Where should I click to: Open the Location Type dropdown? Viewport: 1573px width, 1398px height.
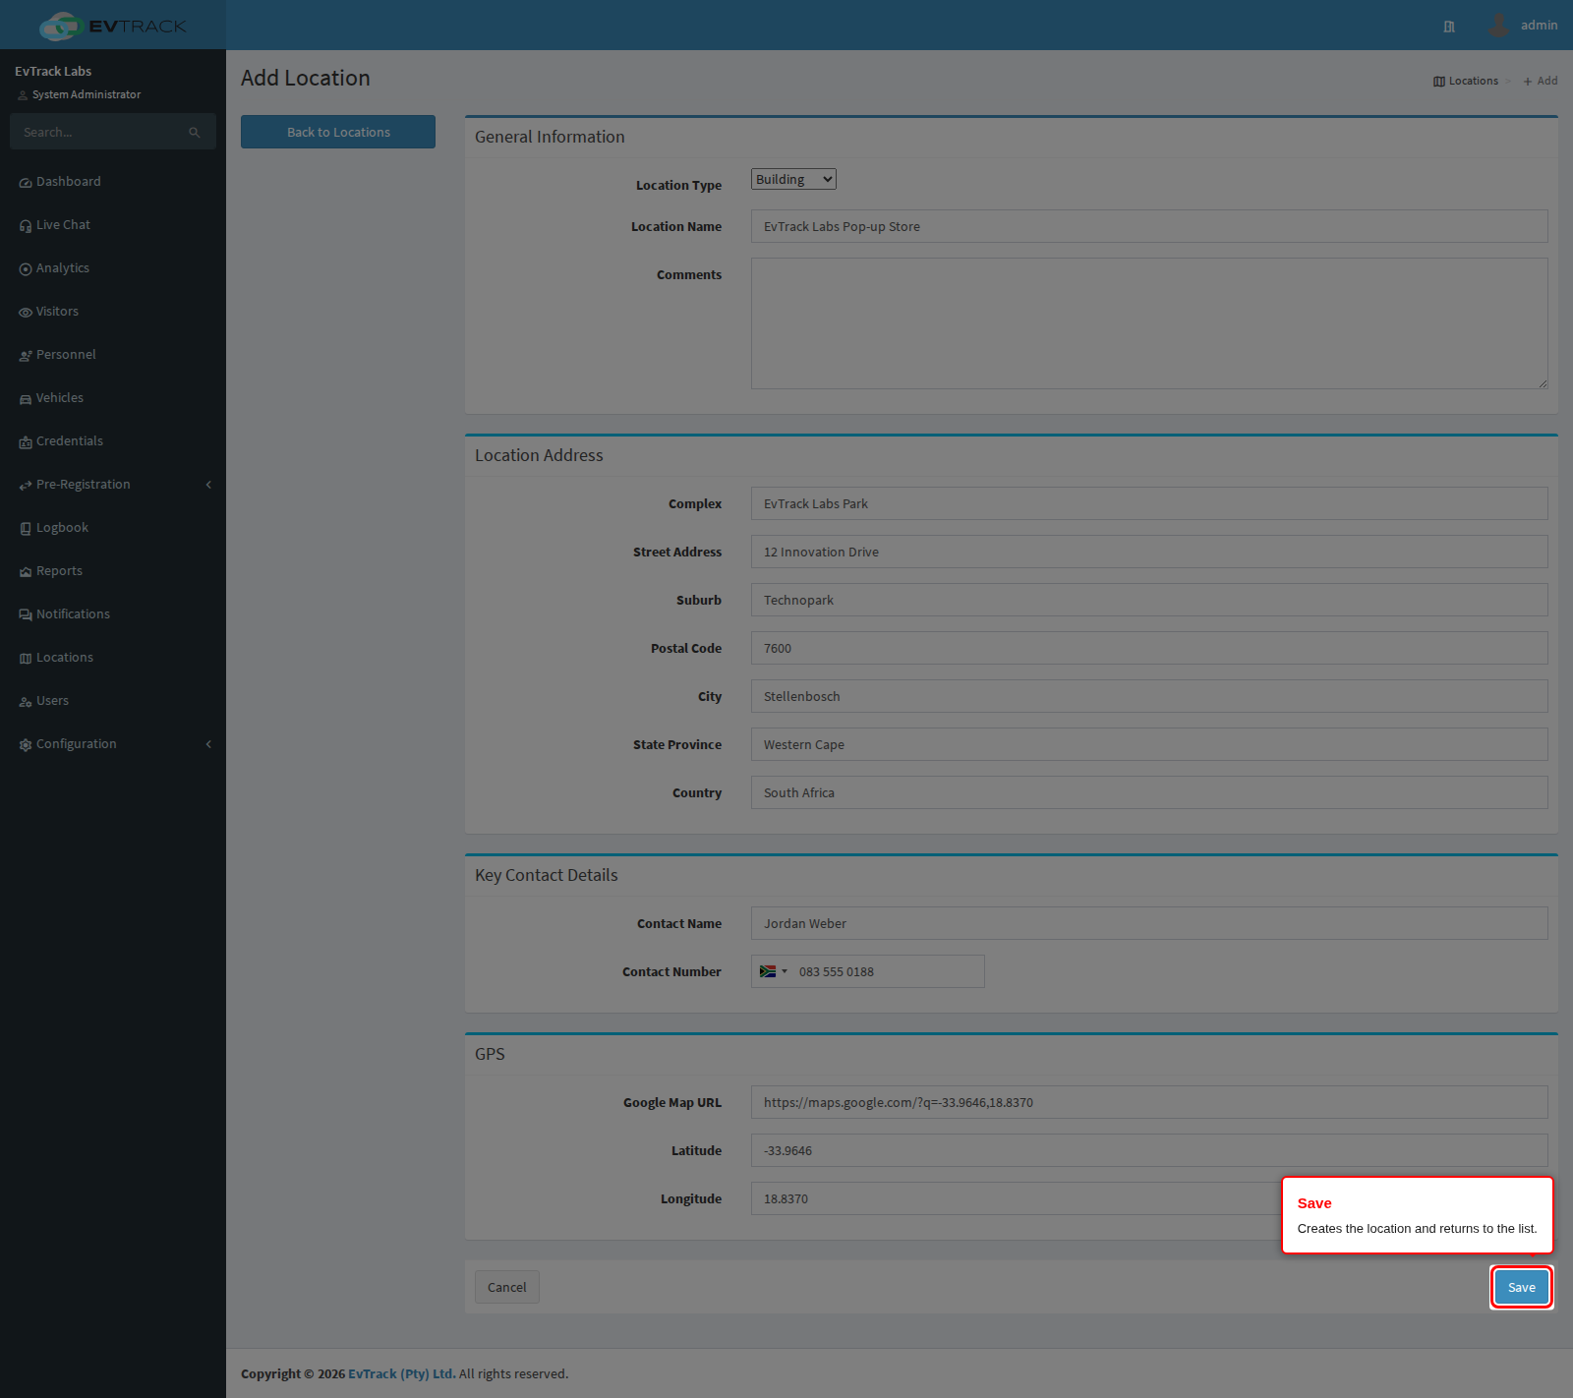793,179
